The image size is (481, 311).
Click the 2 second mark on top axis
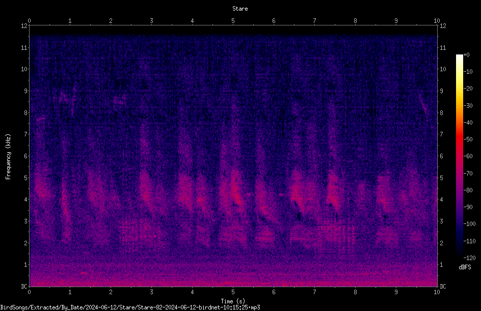(111, 21)
